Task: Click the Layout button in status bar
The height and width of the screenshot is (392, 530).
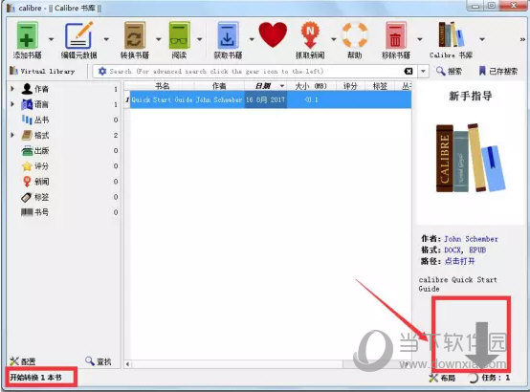Action: coord(442,378)
